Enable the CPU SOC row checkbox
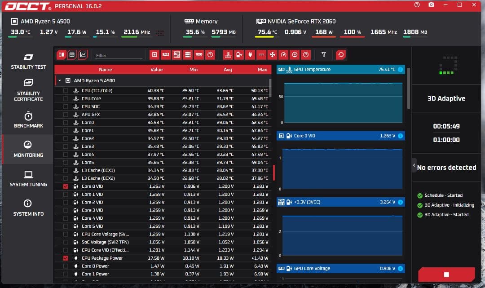Image resolution: width=485 pixels, height=288 pixels. click(66, 107)
